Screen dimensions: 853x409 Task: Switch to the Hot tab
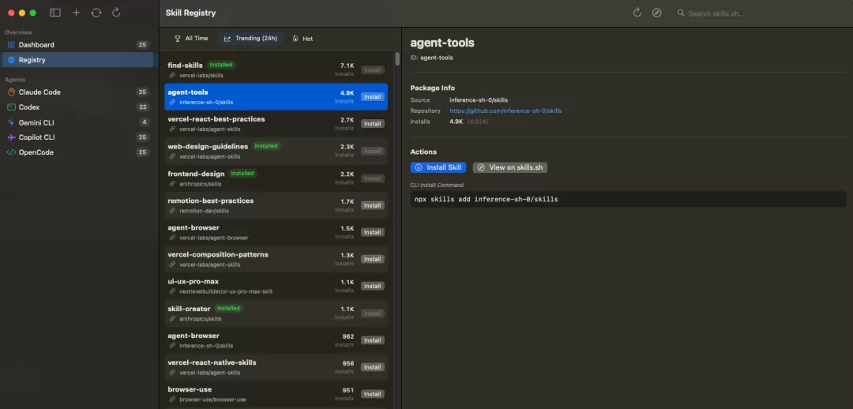(x=302, y=39)
